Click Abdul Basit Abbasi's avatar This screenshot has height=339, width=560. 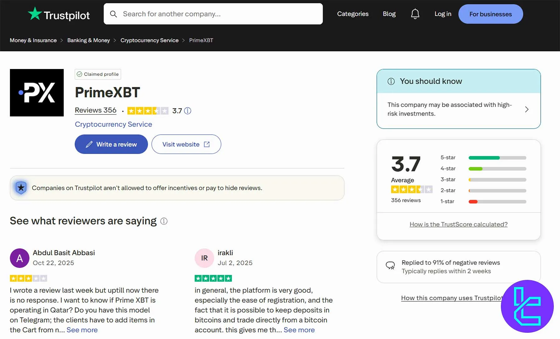click(x=19, y=258)
